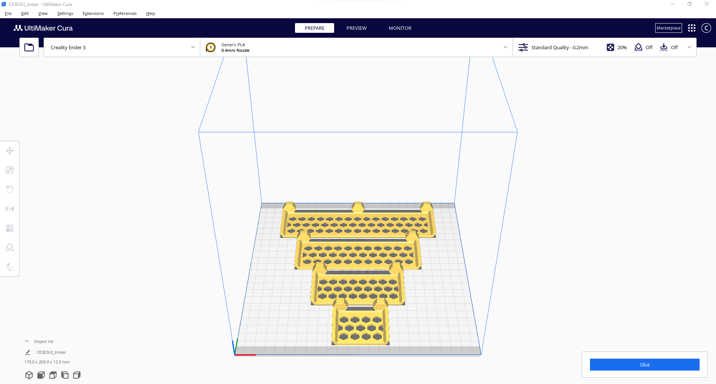Switch to Top view orientation
The width and height of the screenshot is (716, 384).
[x=53, y=375]
